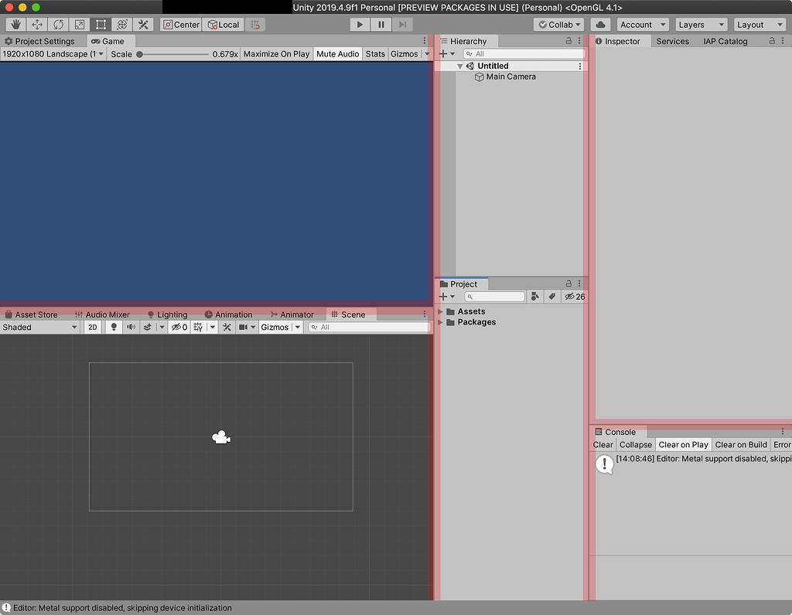Activate the Rotate tool
Screen dimensions: 792x615
click(57, 24)
